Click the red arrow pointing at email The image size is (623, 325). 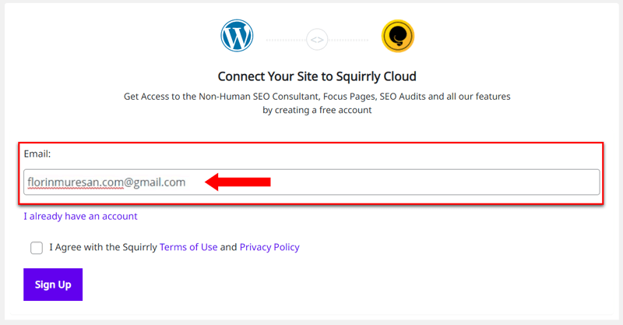[238, 182]
